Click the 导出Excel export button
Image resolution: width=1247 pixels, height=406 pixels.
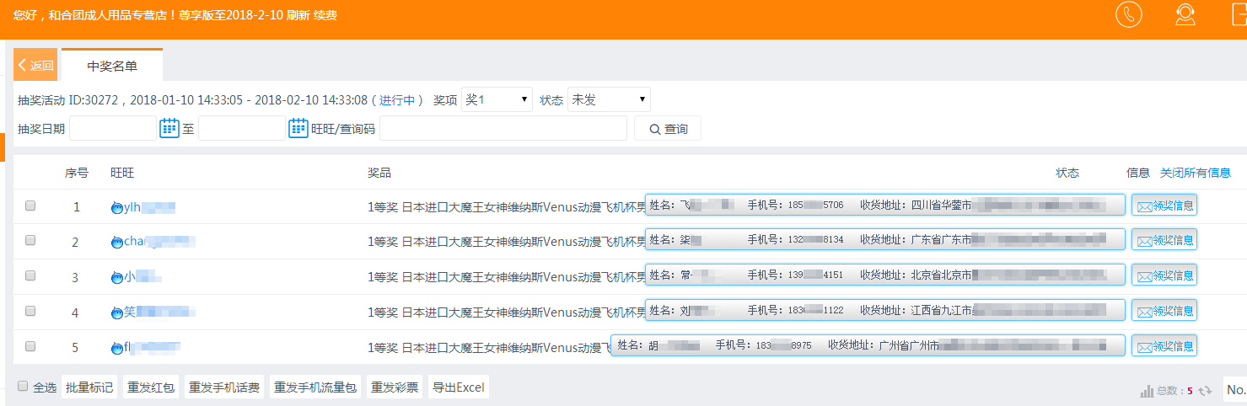[458, 387]
